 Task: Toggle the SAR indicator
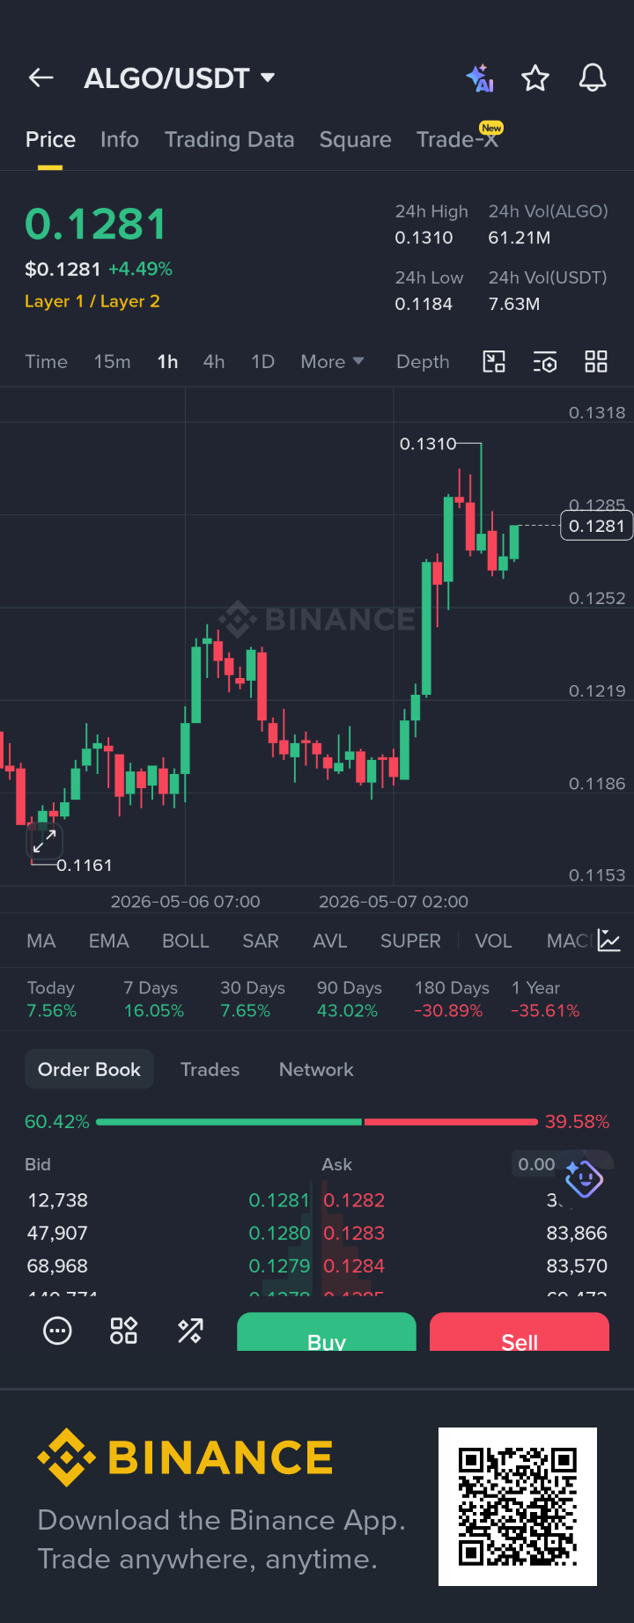tap(261, 941)
